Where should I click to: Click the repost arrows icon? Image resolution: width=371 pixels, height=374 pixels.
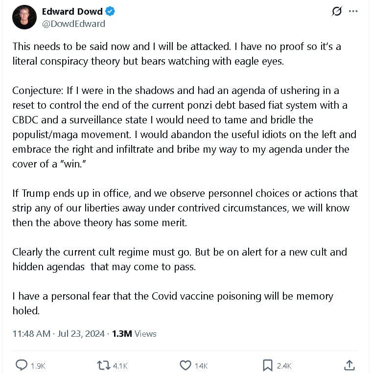103,365
